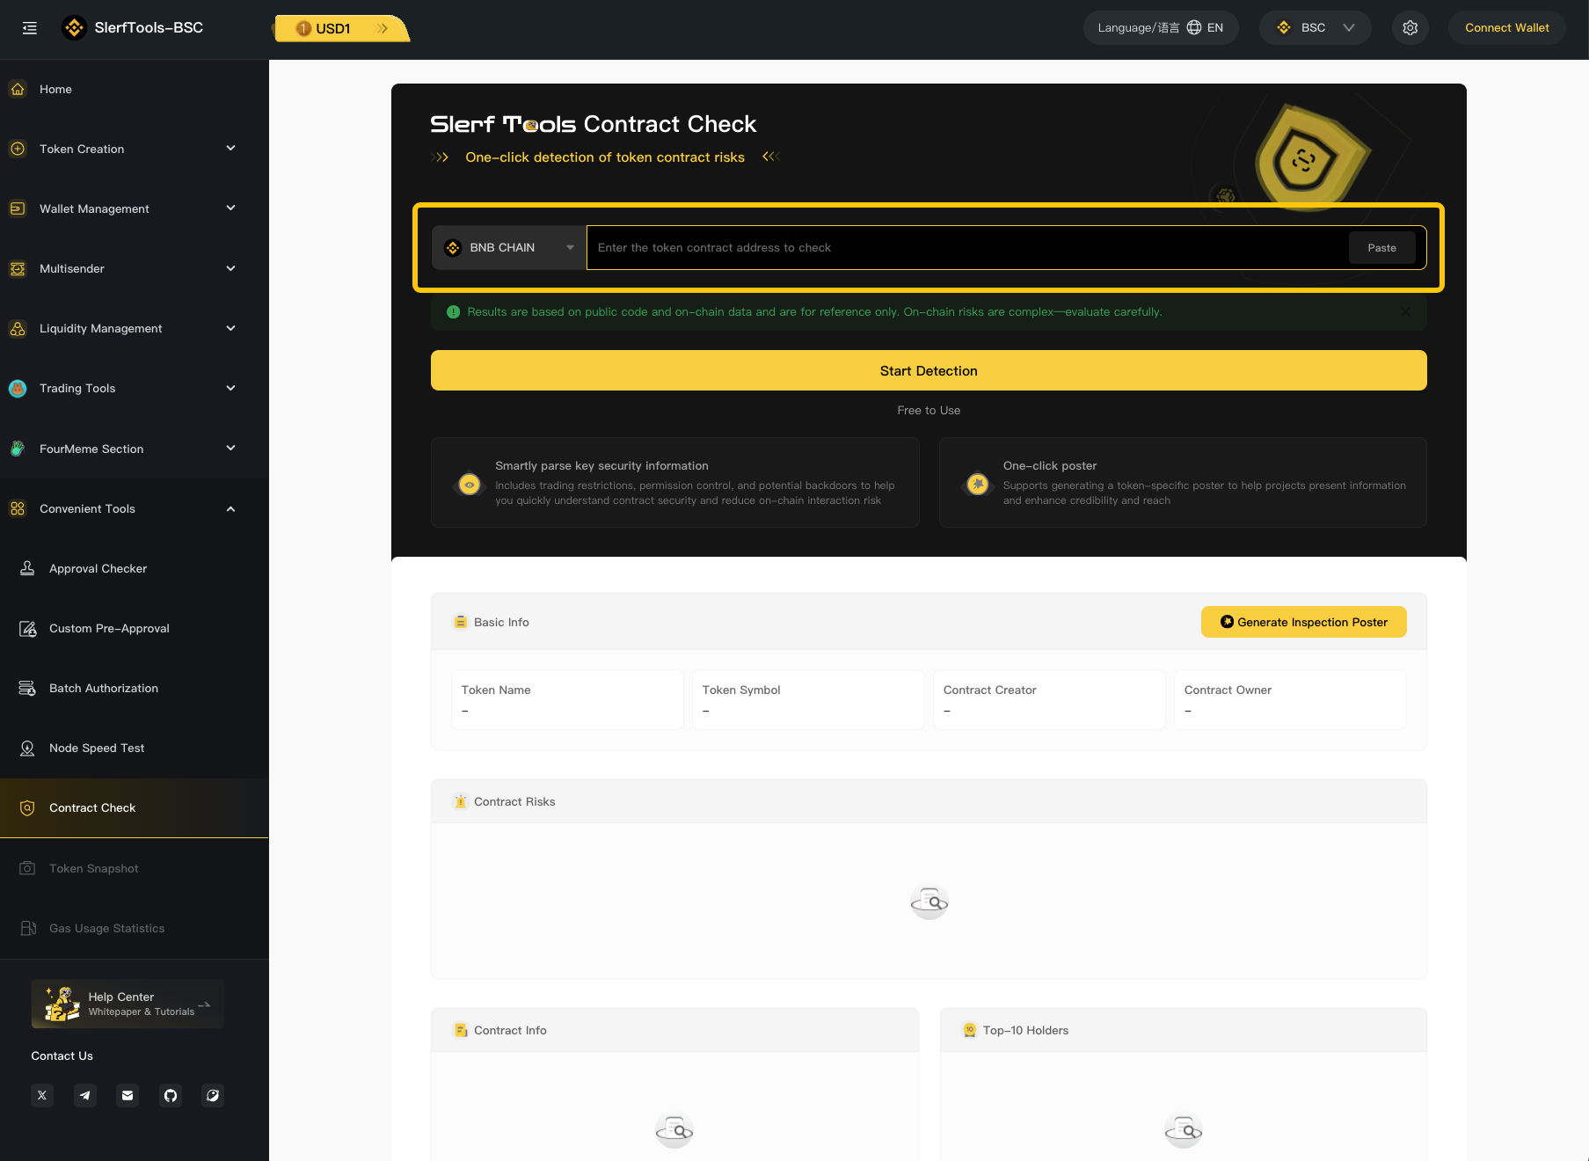Open the GitHub contact icon
This screenshot has width=1589, height=1161.
(x=171, y=1095)
